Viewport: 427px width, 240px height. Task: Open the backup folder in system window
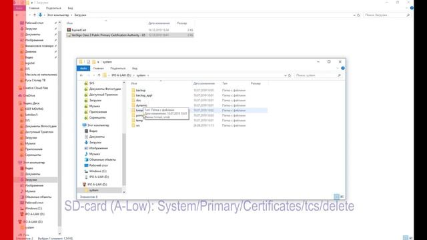tap(141, 91)
